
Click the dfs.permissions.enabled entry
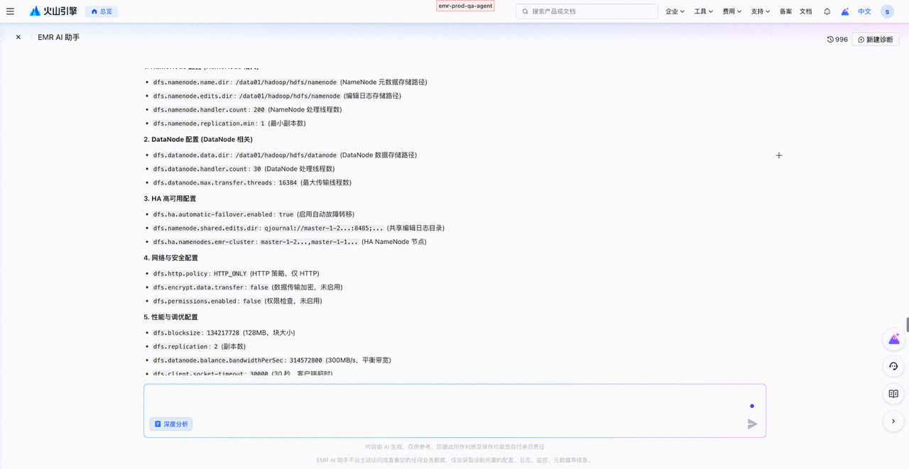pyautogui.click(x=237, y=302)
